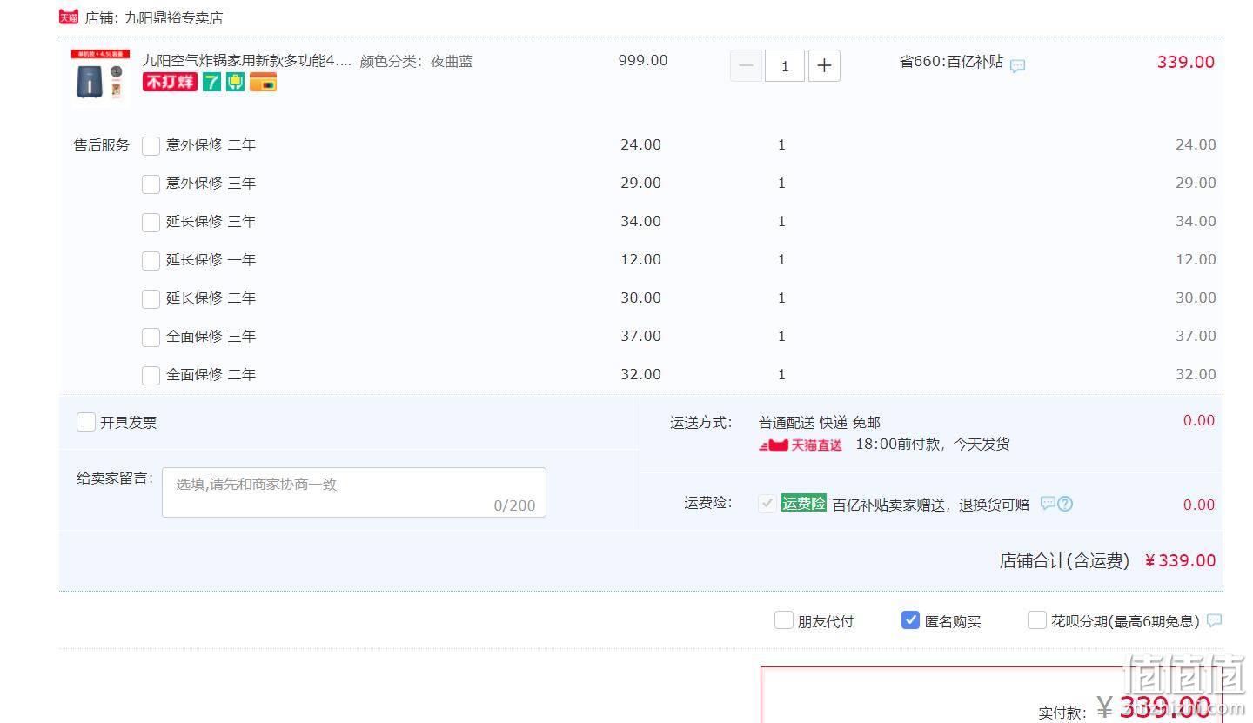Click the green 运费险 label badge
The width and height of the screenshot is (1253, 723).
tap(803, 503)
